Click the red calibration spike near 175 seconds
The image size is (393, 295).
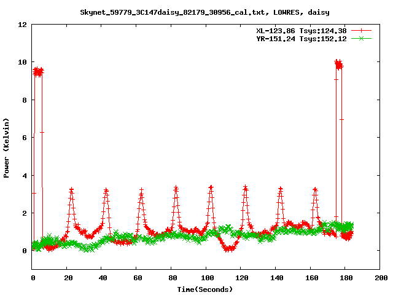point(339,148)
